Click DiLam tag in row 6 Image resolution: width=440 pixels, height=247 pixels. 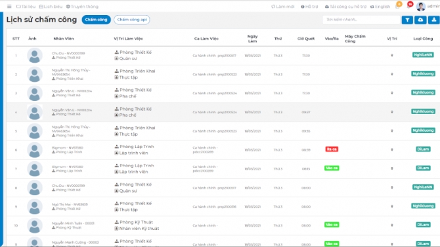423,149
